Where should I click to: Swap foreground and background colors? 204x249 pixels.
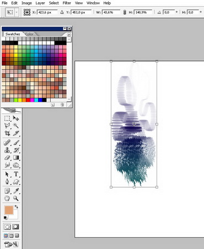17,207
